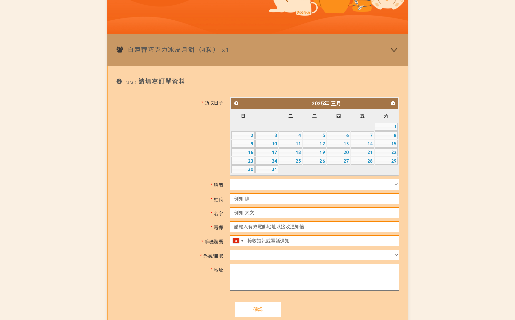Viewport: 515px width, 320px height.
Task: Select March 19 in the calendar
Action: point(314,152)
